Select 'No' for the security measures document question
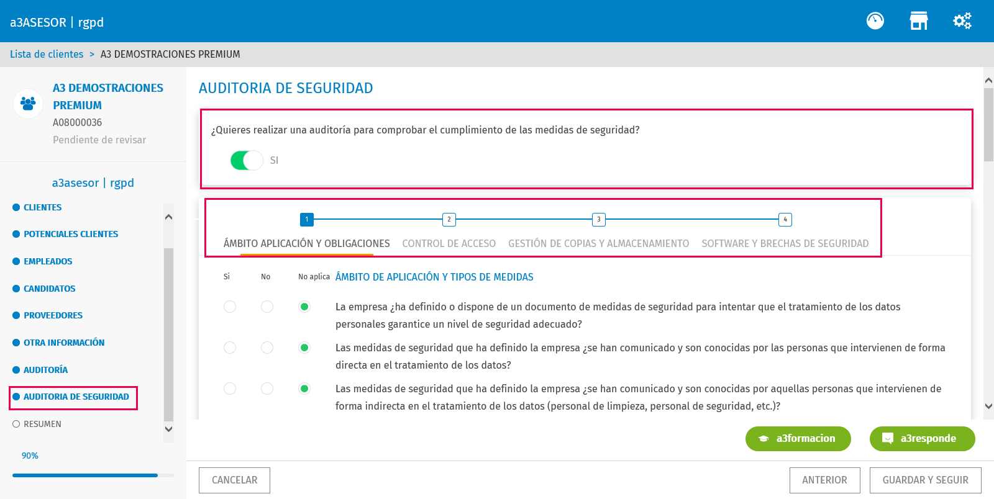This screenshot has height=499, width=994. pyautogui.click(x=267, y=307)
